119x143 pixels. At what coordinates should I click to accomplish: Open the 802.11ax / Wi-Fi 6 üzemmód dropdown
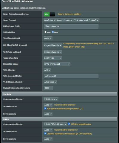(53, 45)
